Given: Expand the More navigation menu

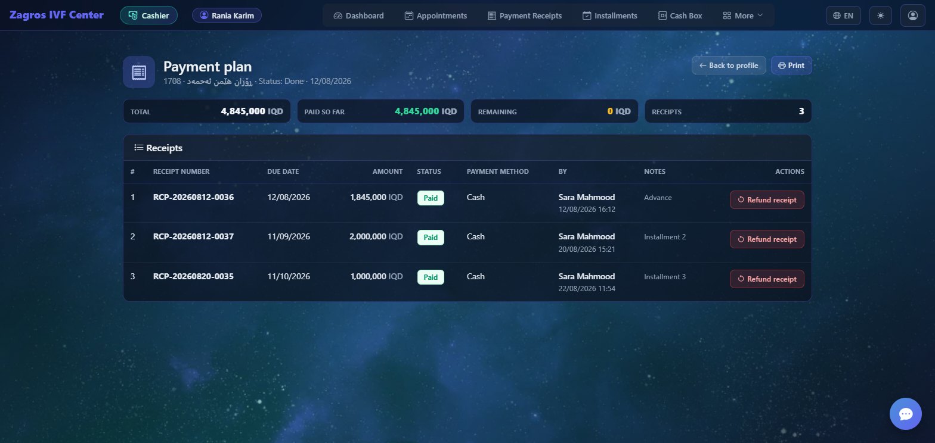Looking at the screenshot, I should tap(742, 15).
